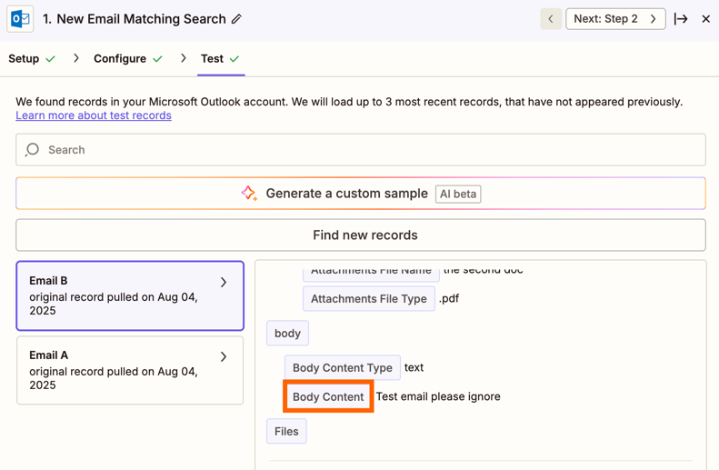This screenshot has height=470, width=719.
Task: Click the Next: Step 2 button
Action: (615, 19)
